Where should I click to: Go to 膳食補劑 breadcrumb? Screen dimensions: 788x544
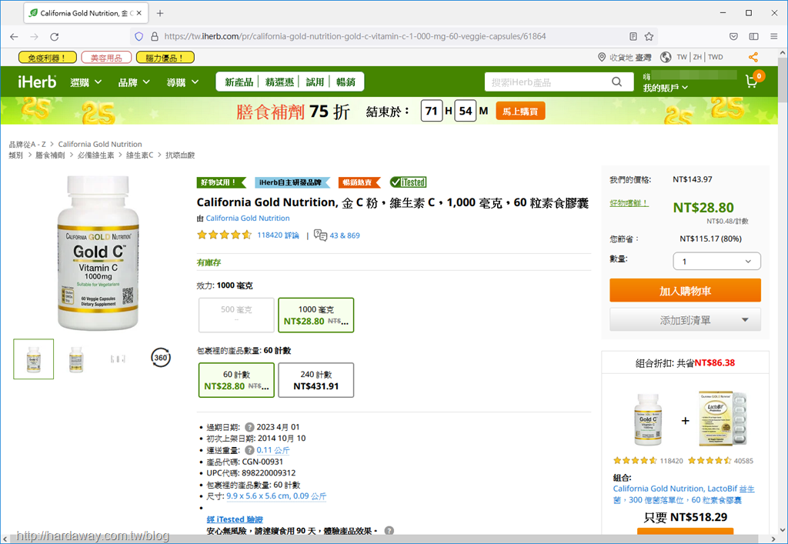point(50,155)
